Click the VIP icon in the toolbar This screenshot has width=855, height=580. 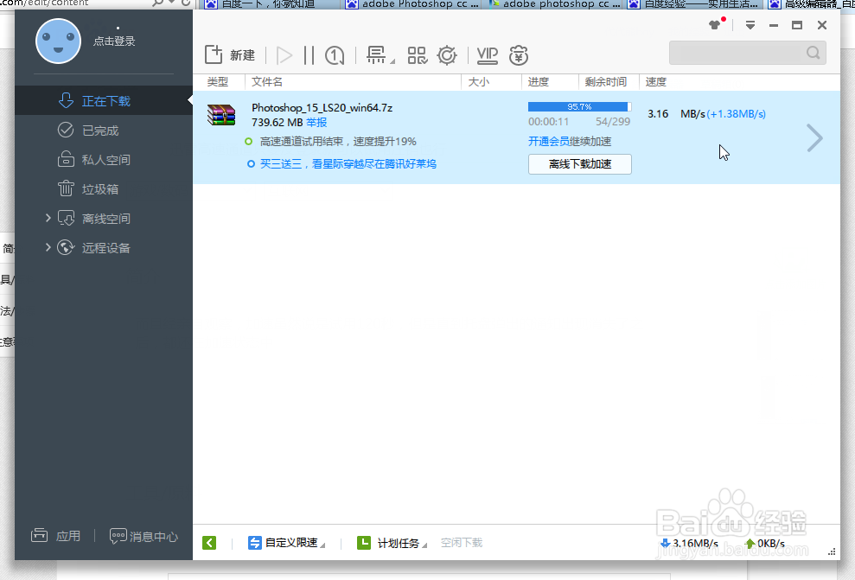[x=486, y=54]
